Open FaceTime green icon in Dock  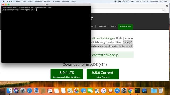pos(90,91)
